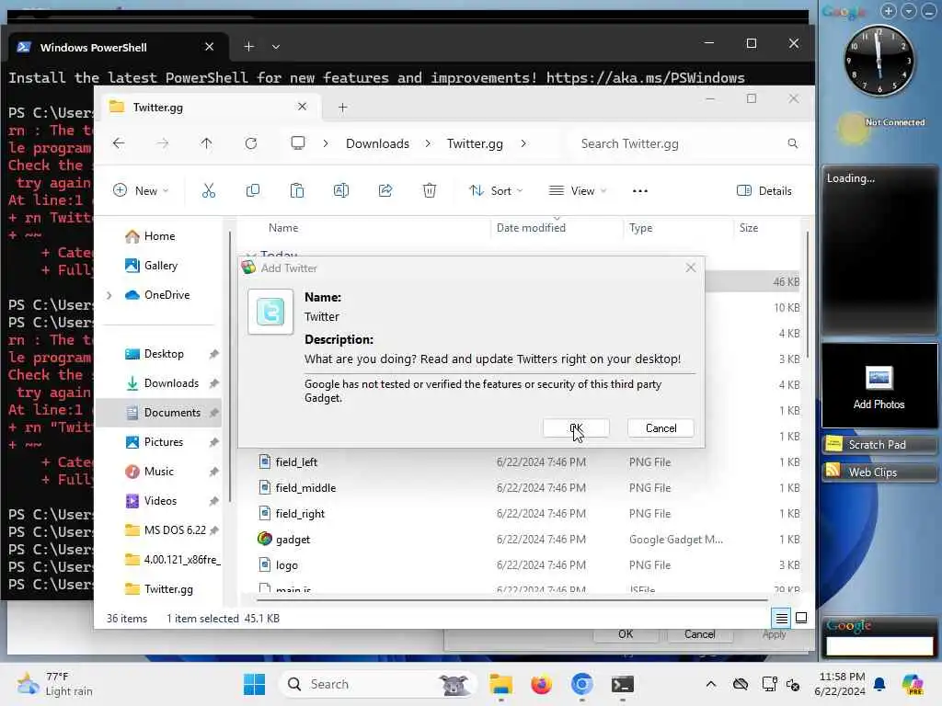Image resolution: width=942 pixels, height=706 pixels.
Task: Select the field_right PNG file
Action: [x=300, y=514]
